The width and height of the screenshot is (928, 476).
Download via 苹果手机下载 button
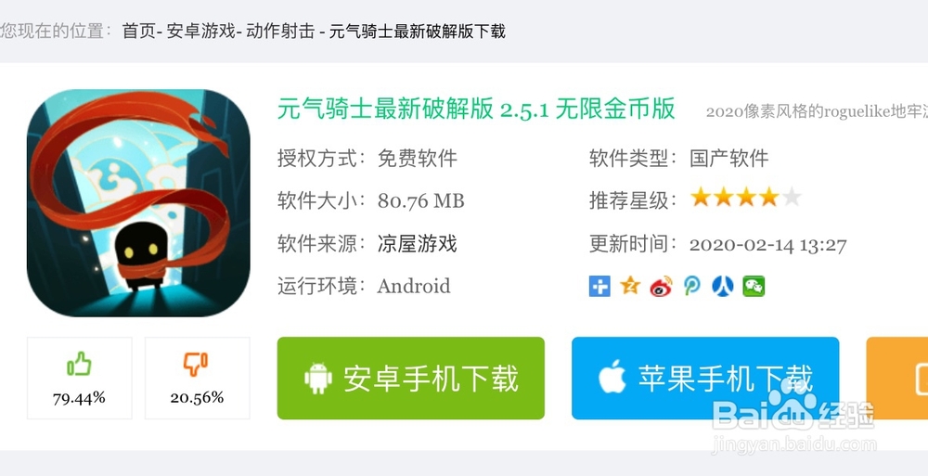pyautogui.click(x=705, y=379)
